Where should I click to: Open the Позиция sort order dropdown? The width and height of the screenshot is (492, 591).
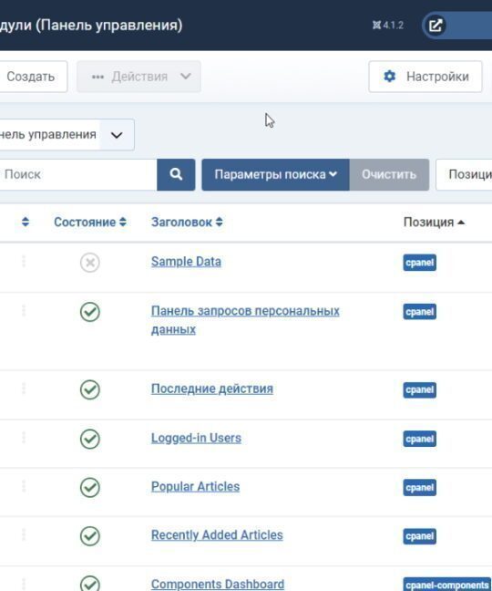click(464, 174)
